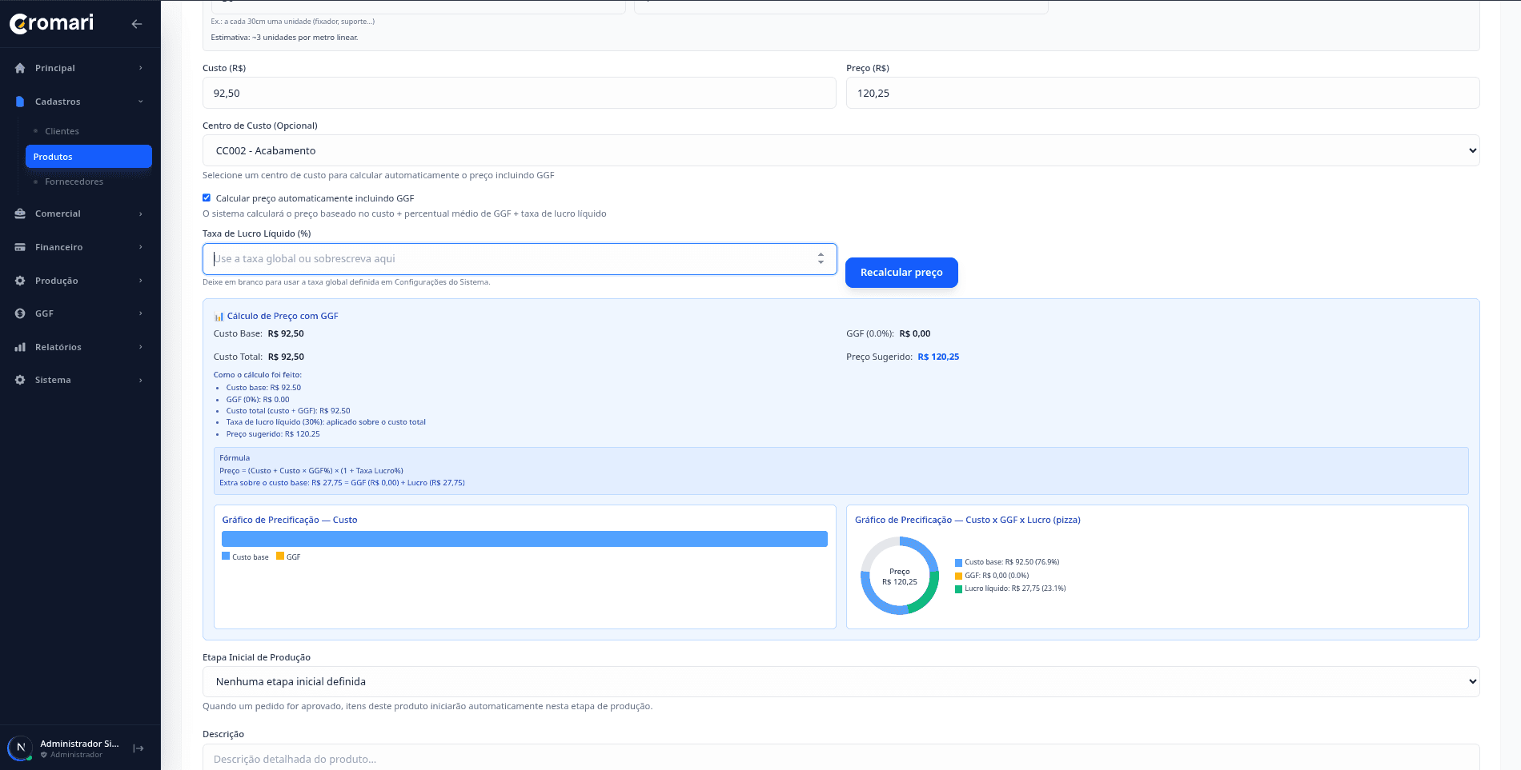This screenshot has width=1521, height=770.
Task: Select the Produtos sidebar item
Action: (x=88, y=158)
